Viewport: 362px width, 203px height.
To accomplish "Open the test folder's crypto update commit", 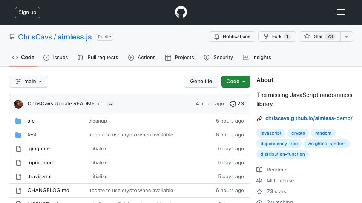I will tap(131, 135).
